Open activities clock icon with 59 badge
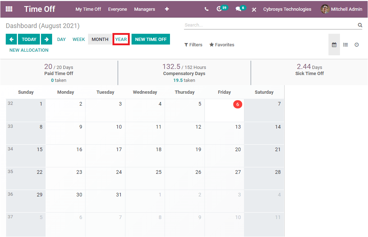Screen dimensions: 368x237 click(220, 9)
